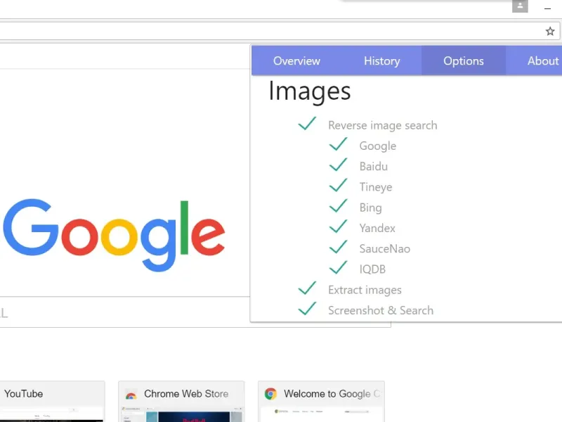Toggle the SauceNao checkmark
This screenshot has height=422, width=562.
339,248
